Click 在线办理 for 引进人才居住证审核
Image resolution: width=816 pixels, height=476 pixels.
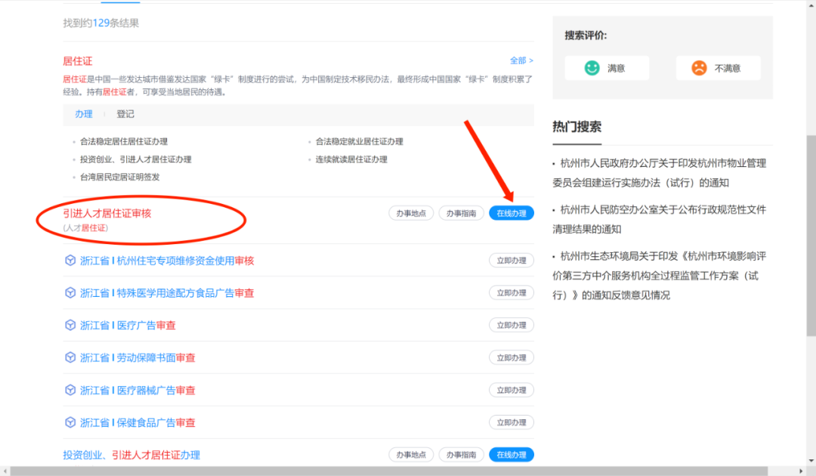[512, 213]
